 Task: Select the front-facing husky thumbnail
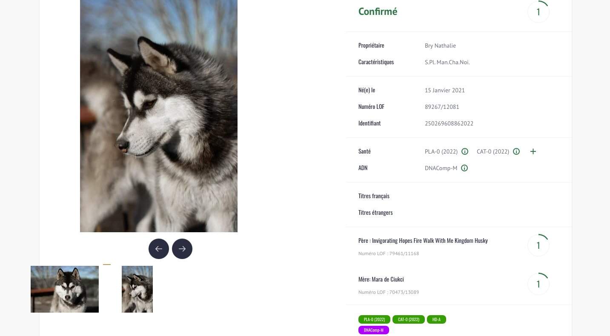[x=65, y=289]
